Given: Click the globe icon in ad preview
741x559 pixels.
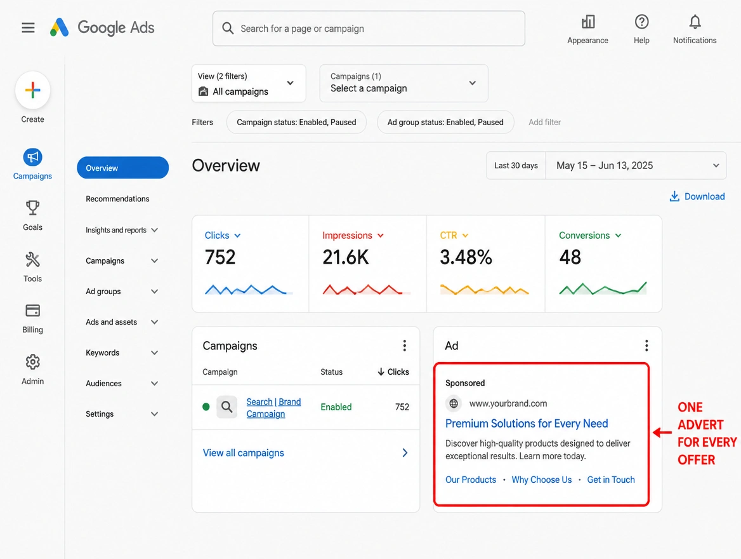Looking at the screenshot, I should [x=454, y=403].
